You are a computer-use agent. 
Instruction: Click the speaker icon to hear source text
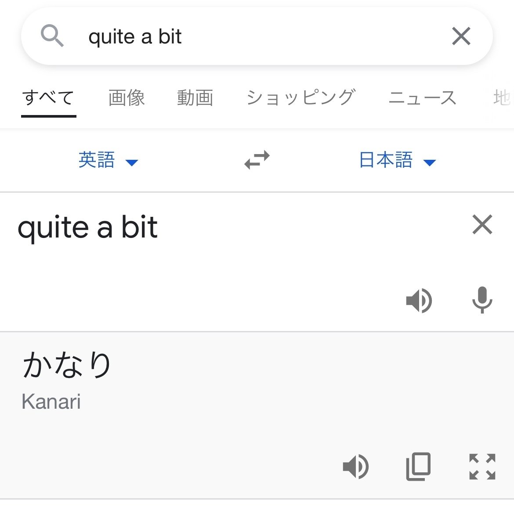coord(419,301)
